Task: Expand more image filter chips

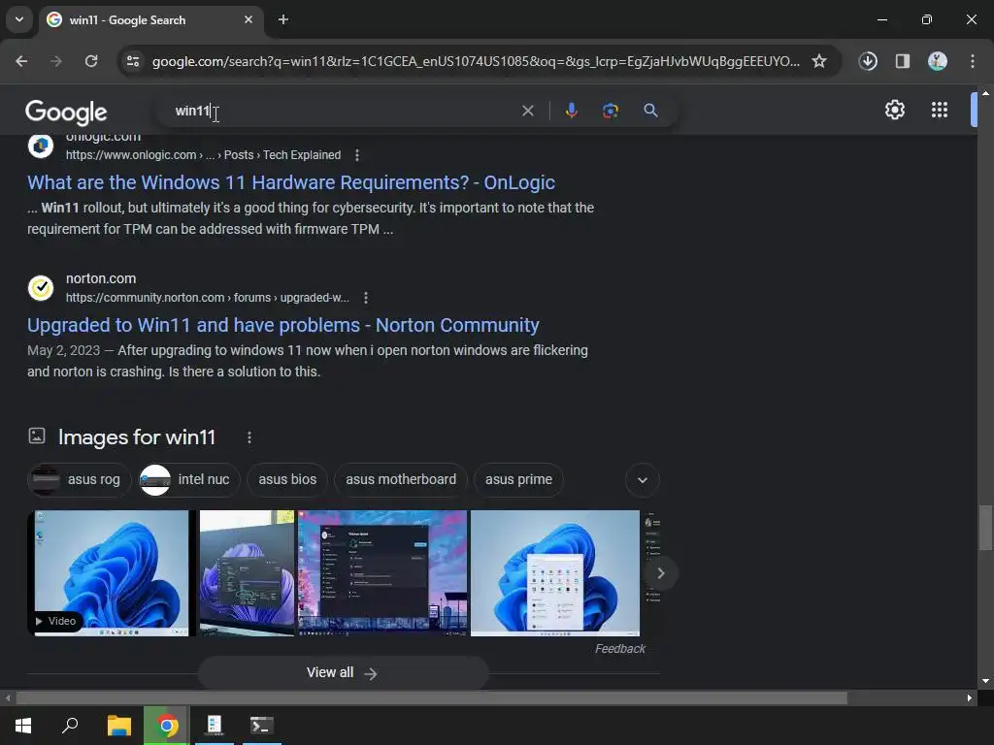Action: click(x=643, y=480)
